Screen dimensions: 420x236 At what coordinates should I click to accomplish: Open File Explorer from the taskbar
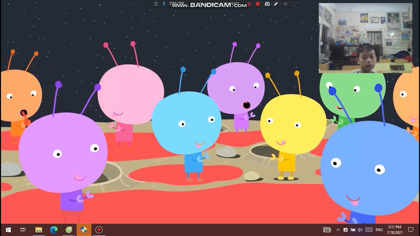[39, 230]
